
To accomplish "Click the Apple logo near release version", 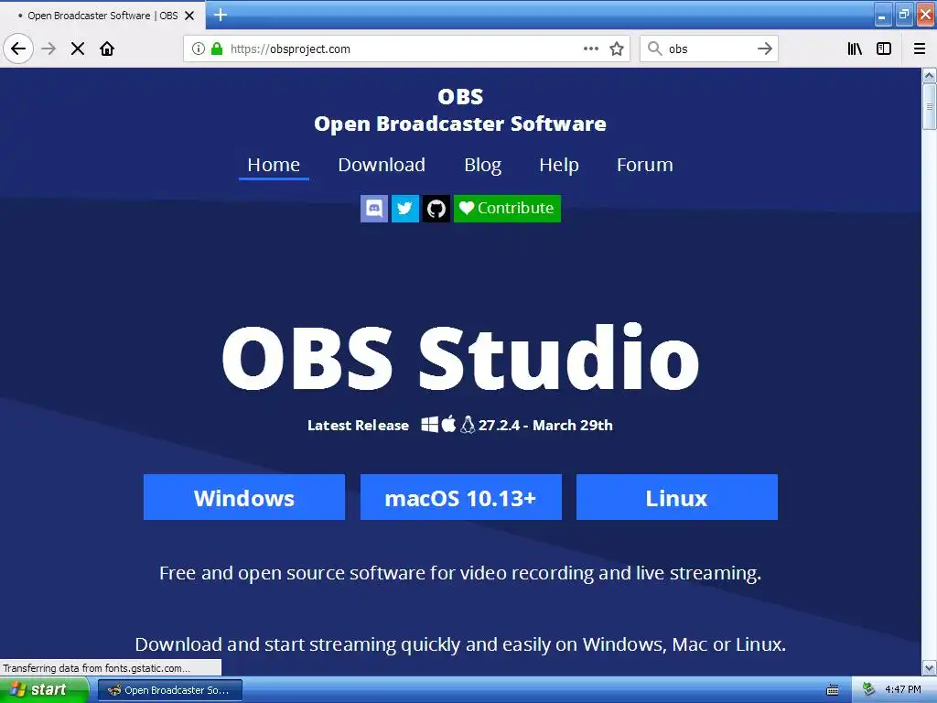I will coord(448,424).
